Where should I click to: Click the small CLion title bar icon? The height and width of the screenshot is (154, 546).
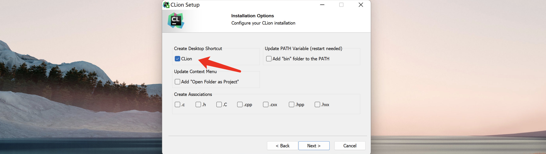(x=166, y=5)
